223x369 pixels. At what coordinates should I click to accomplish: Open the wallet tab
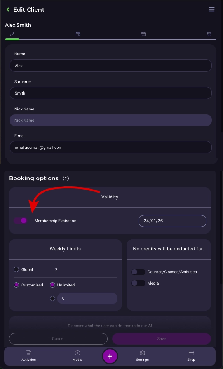(x=78, y=34)
